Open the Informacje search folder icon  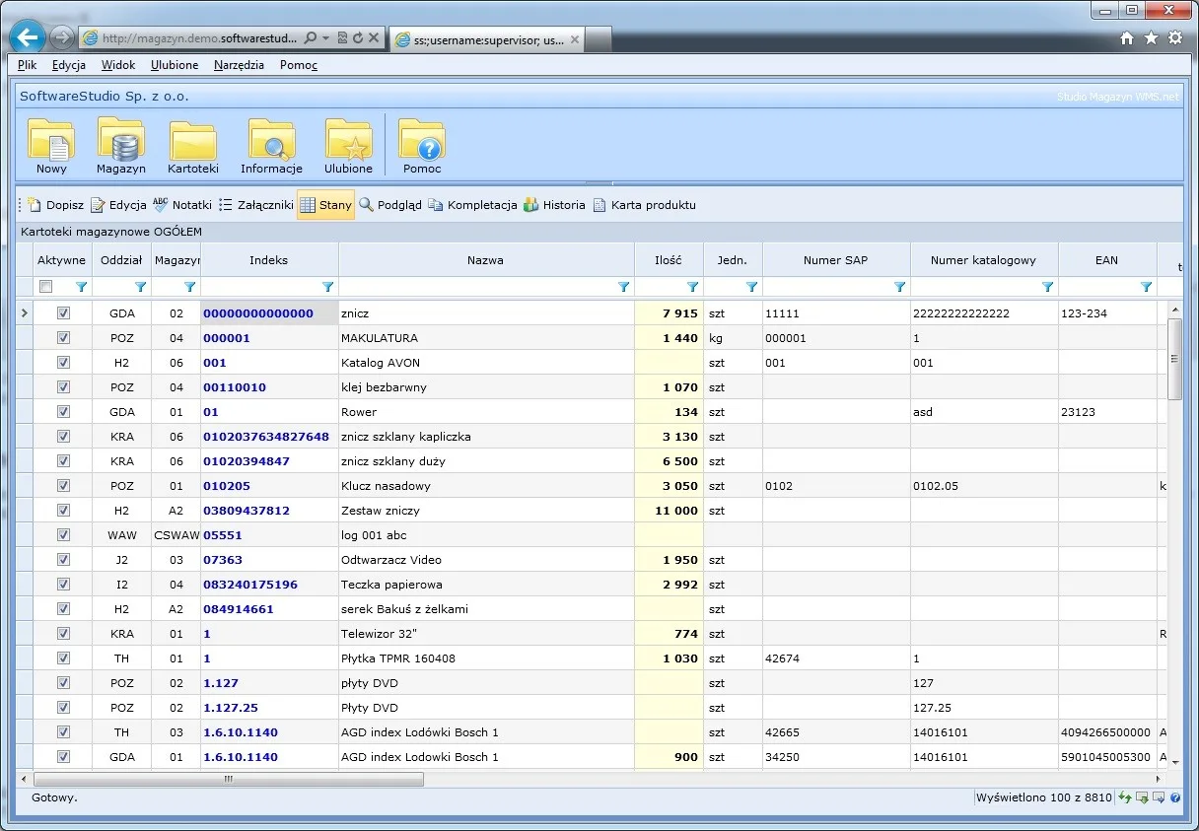[271, 140]
